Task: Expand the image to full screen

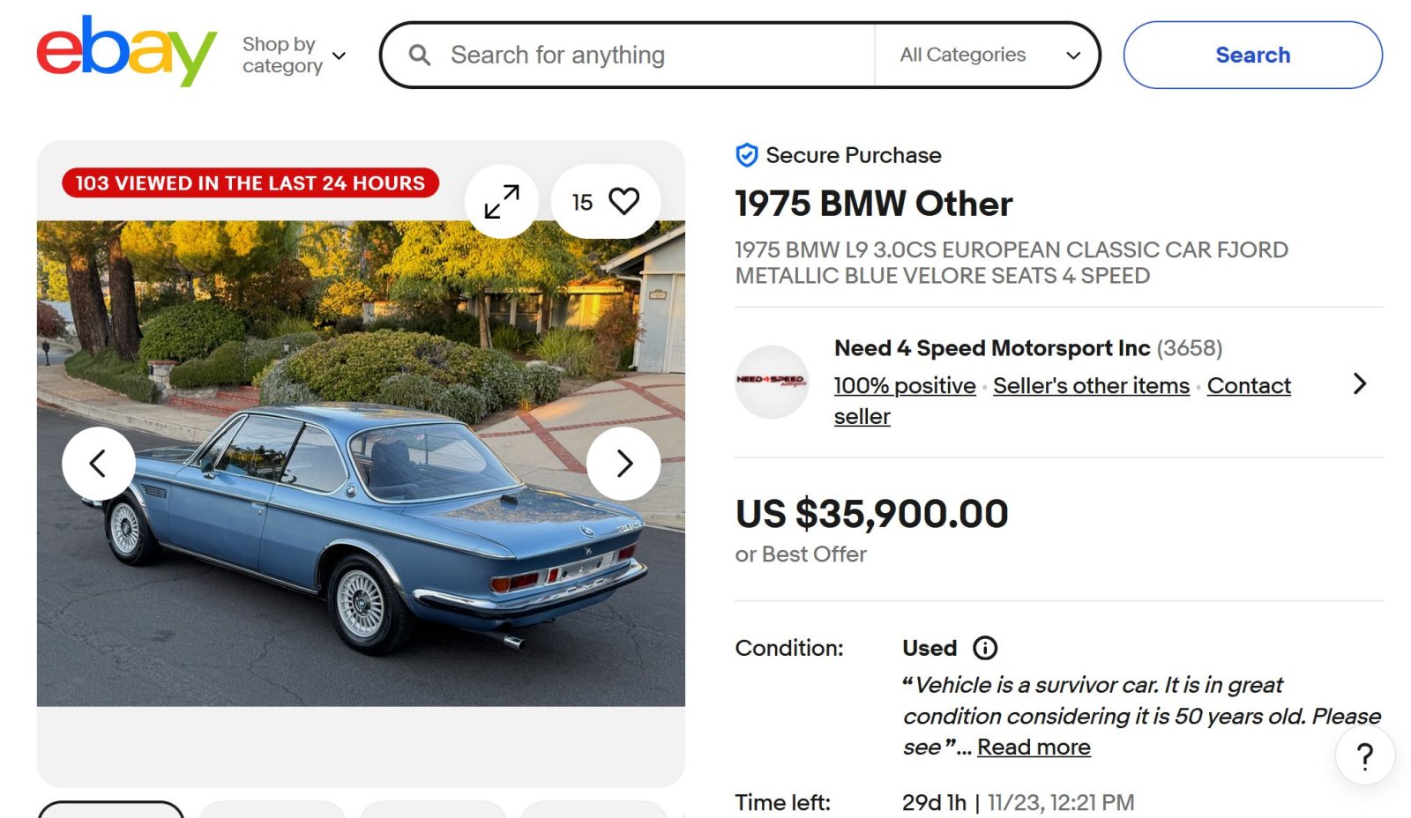Action: click(502, 202)
